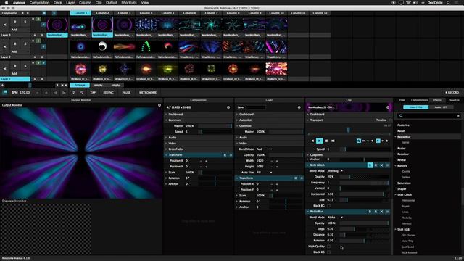This screenshot has width=464, height=261.
Task: Click the Effects browser search field
Action: coord(429,116)
